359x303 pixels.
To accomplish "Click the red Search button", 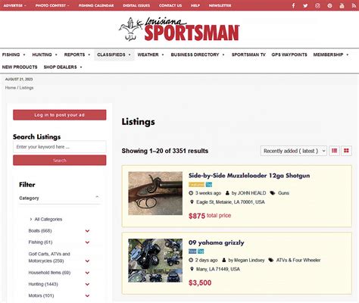I will point(60,161).
